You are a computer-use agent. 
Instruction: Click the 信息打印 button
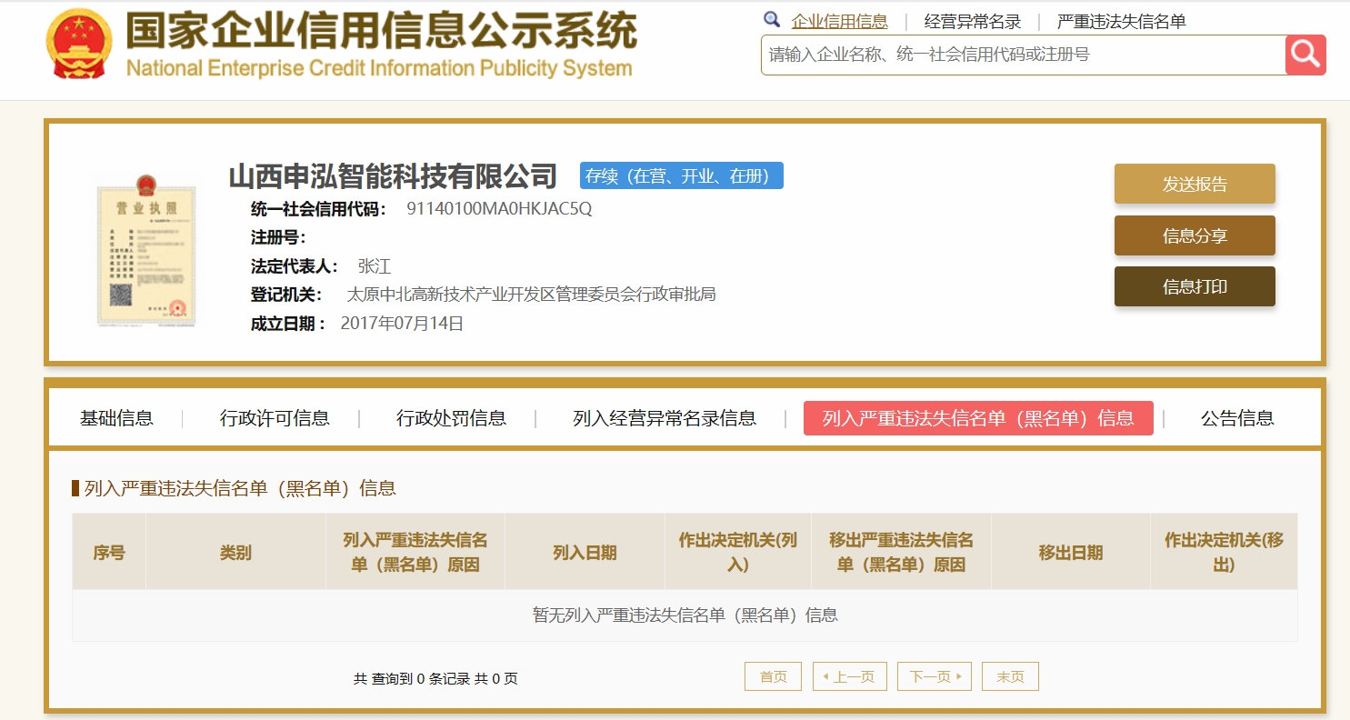click(x=1195, y=286)
